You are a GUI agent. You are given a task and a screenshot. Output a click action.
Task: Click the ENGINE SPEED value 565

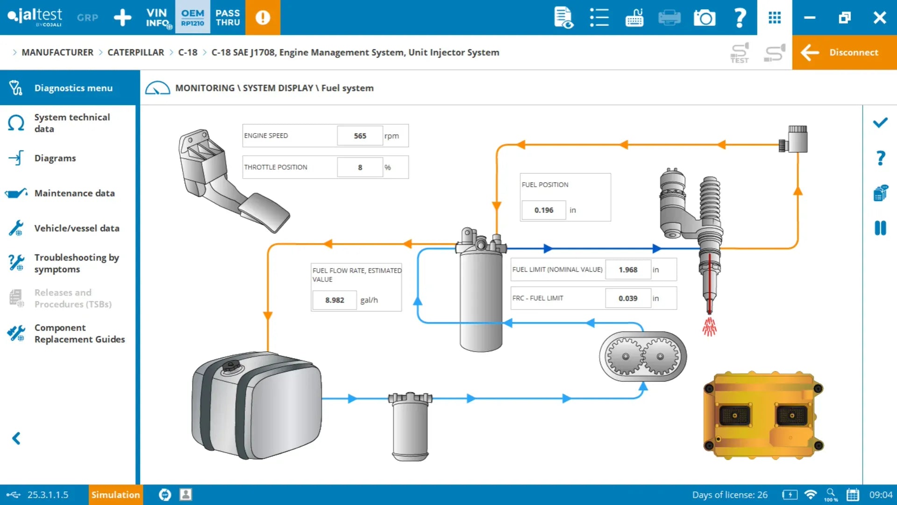(360, 136)
